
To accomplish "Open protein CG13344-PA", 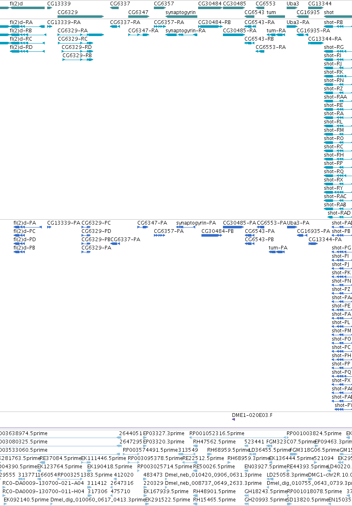I will click(325, 240).
